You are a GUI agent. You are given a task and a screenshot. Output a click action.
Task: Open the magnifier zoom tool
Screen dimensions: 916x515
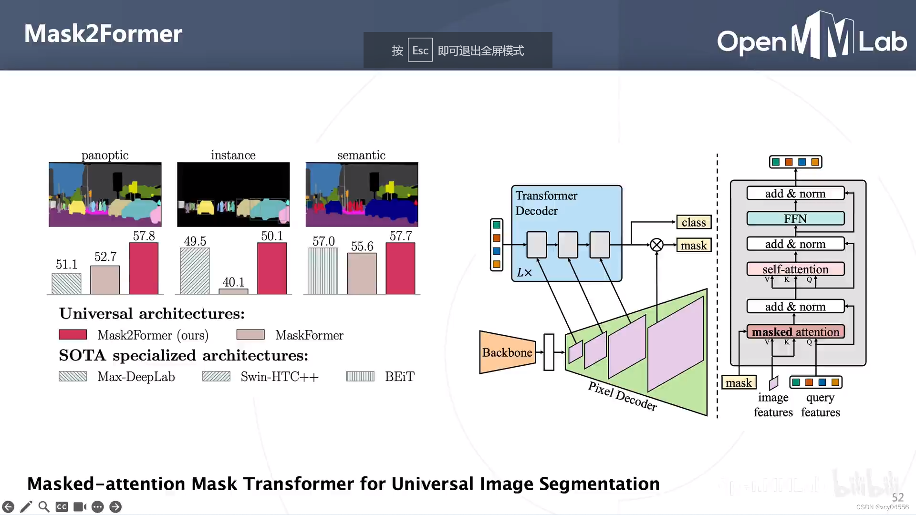click(x=44, y=506)
